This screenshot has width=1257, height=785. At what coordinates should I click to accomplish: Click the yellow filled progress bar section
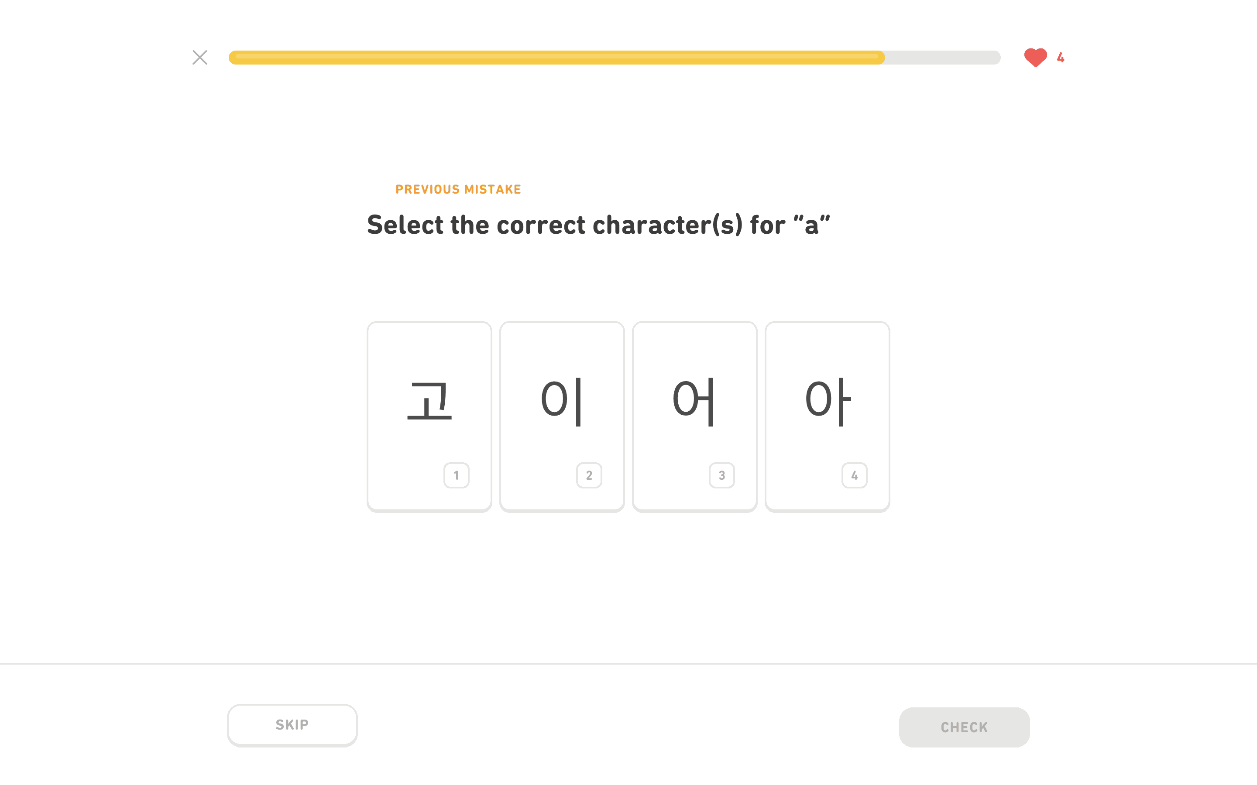click(556, 58)
